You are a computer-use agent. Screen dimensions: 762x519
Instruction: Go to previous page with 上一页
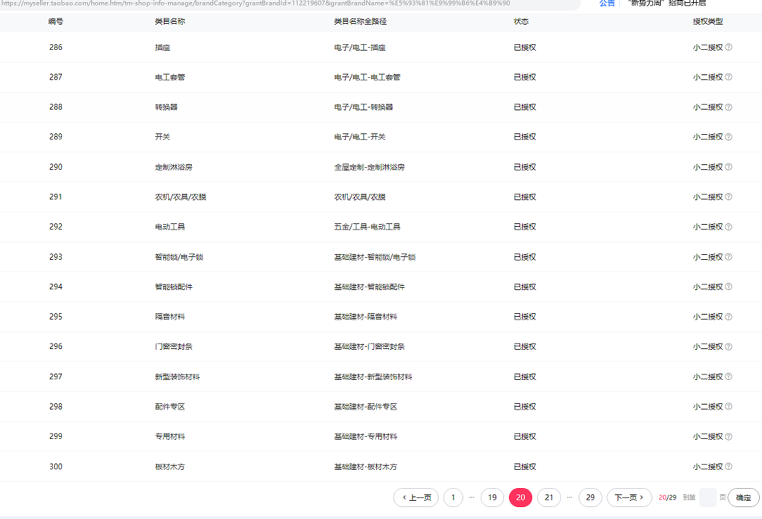pyautogui.click(x=416, y=498)
